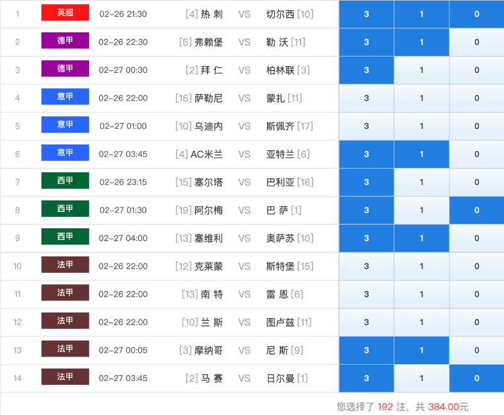Click the home team name 拜仁

coord(212,70)
